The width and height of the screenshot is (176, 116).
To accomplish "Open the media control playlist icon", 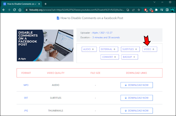I will (162, 10).
